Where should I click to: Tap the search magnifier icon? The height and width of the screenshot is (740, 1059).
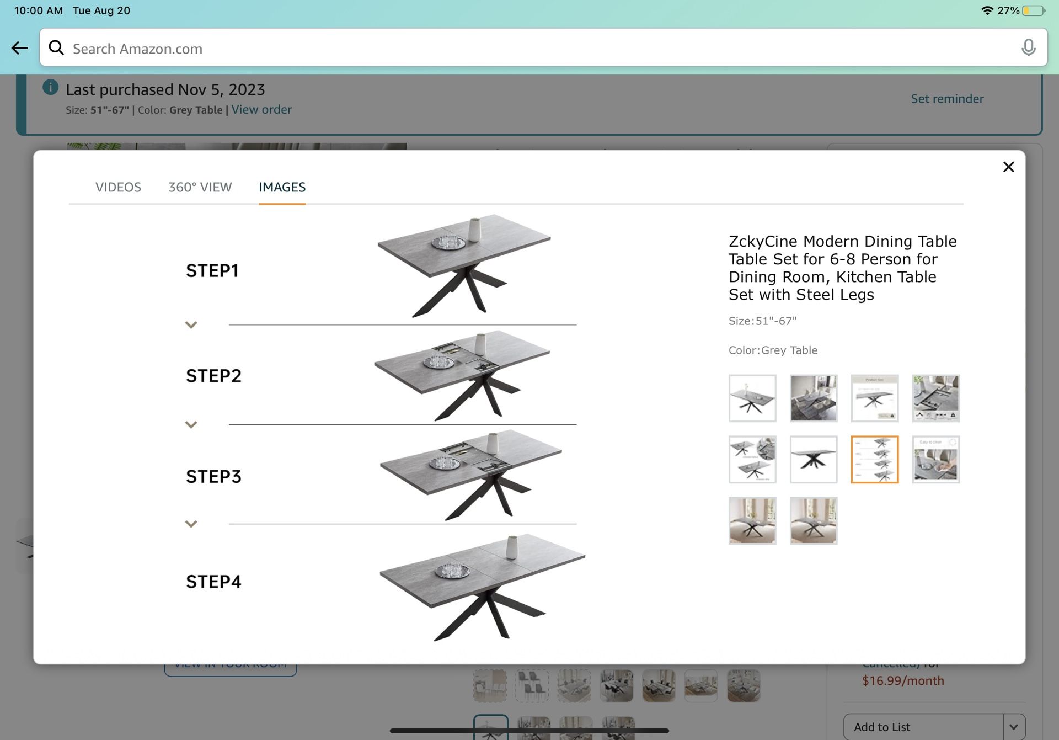(57, 48)
